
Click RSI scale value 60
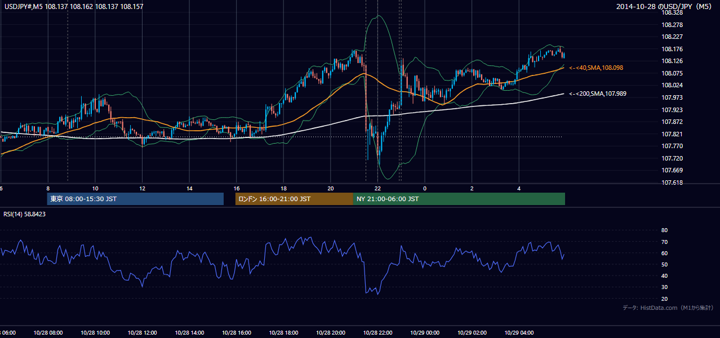(x=664, y=253)
